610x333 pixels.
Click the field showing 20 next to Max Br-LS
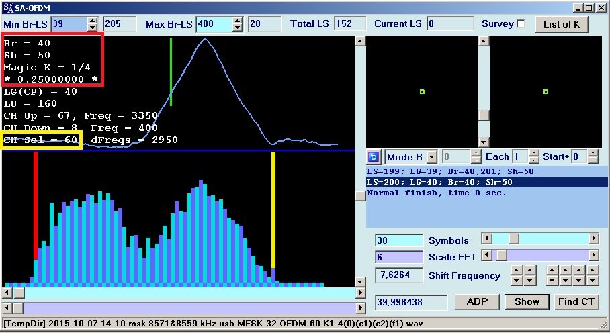265,24
